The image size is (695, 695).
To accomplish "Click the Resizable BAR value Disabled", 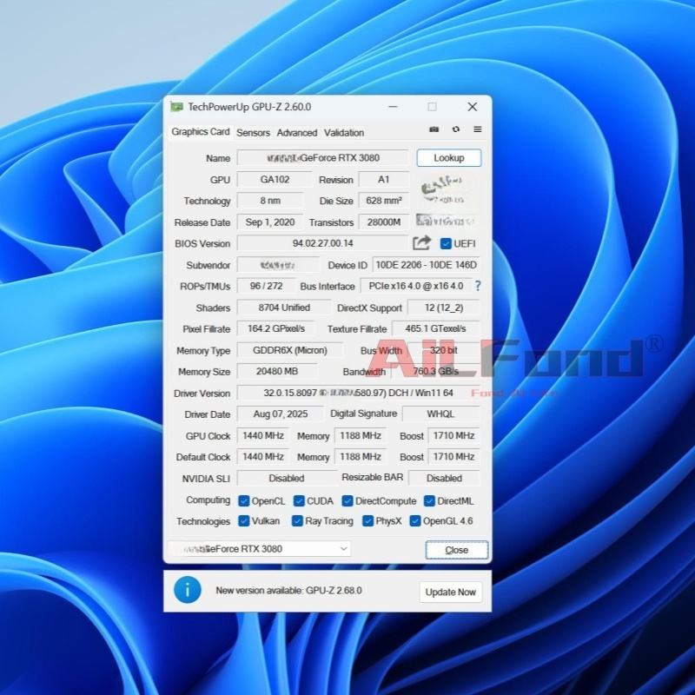I will [x=444, y=479].
